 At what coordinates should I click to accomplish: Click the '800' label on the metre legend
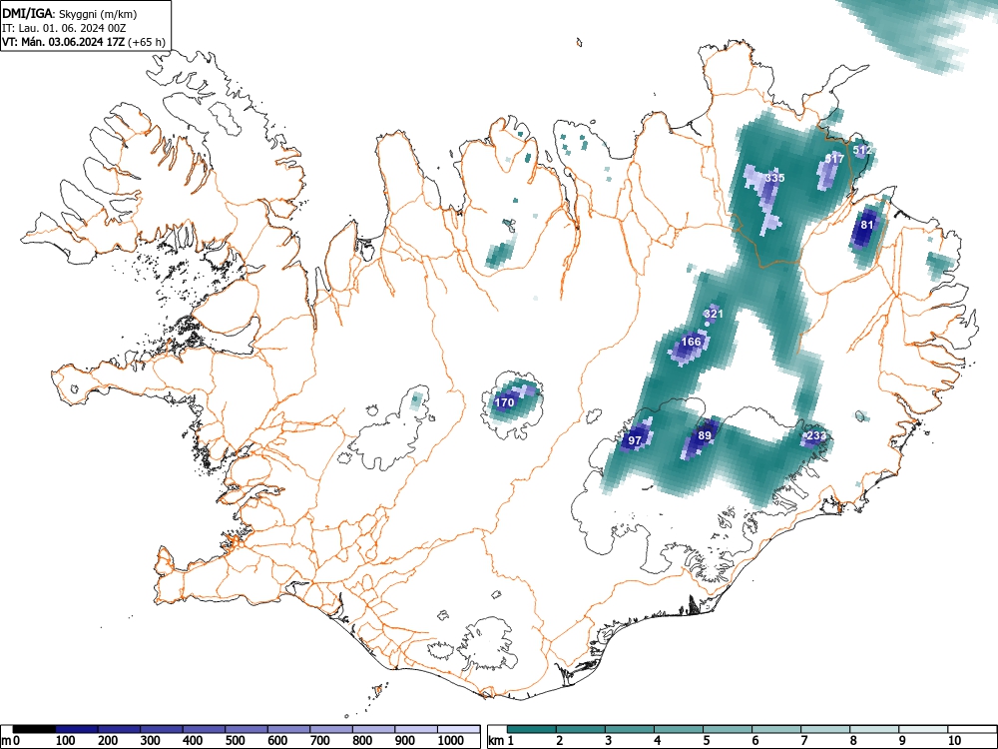[x=363, y=741]
